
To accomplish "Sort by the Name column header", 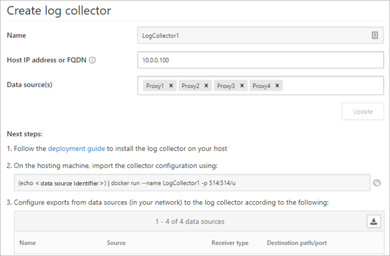I will (x=27, y=243).
